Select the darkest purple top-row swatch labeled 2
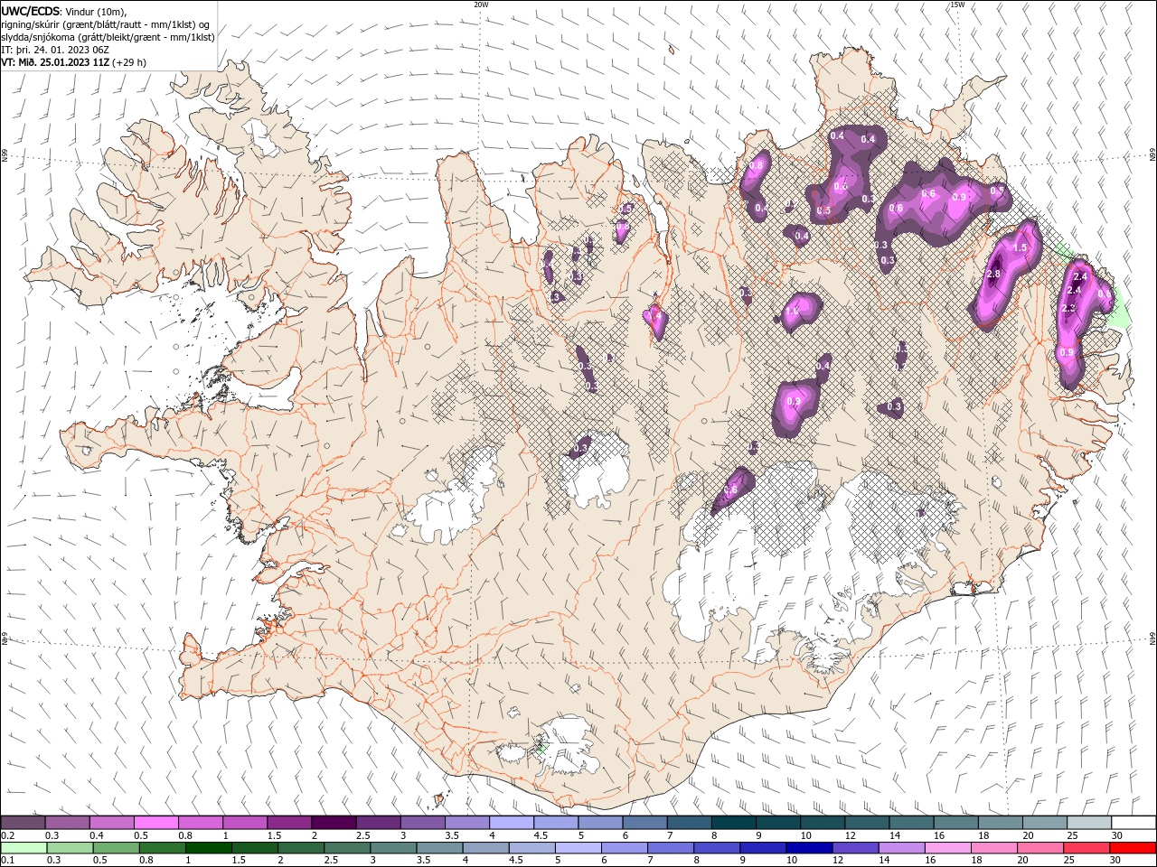 click(x=333, y=823)
